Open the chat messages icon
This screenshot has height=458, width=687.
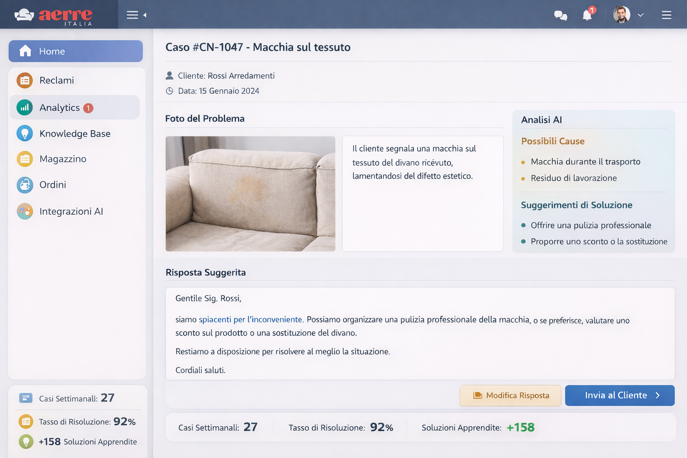pos(560,15)
